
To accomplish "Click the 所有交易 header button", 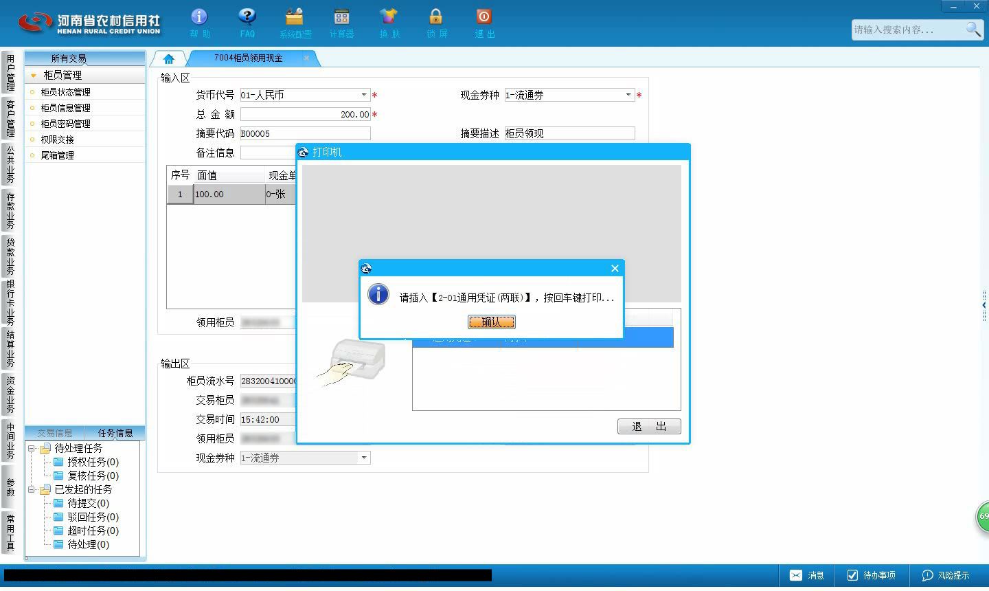I will [85, 58].
